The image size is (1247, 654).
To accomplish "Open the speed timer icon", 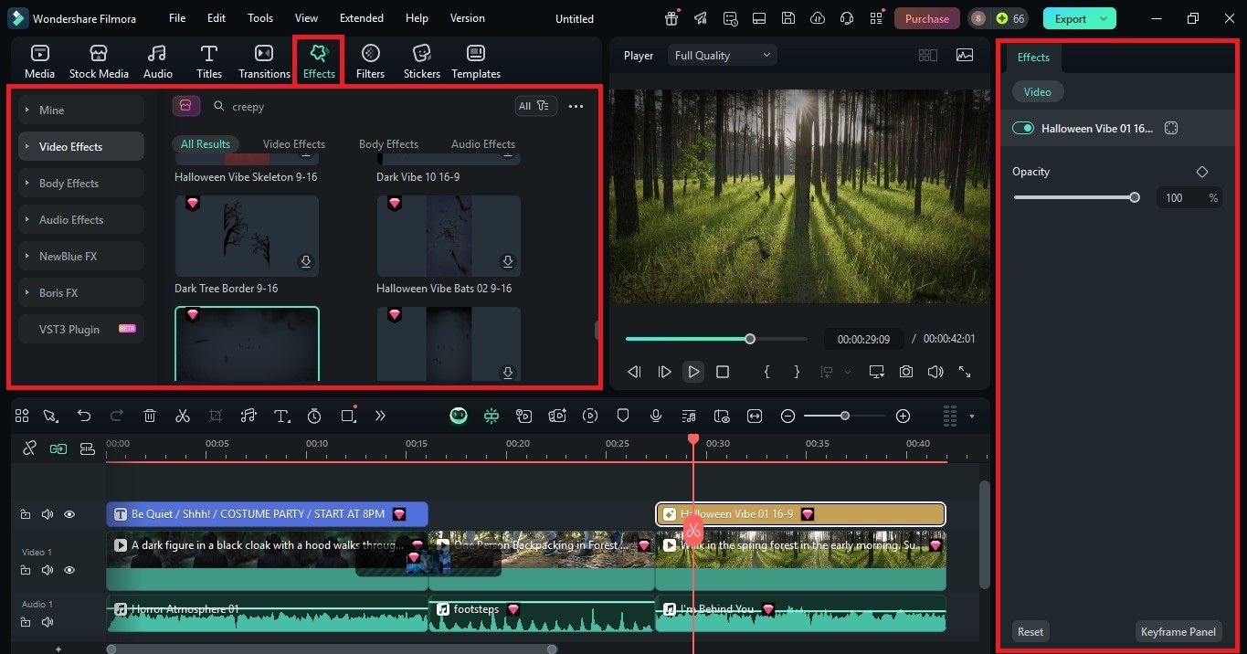I will (x=314, y=416).
